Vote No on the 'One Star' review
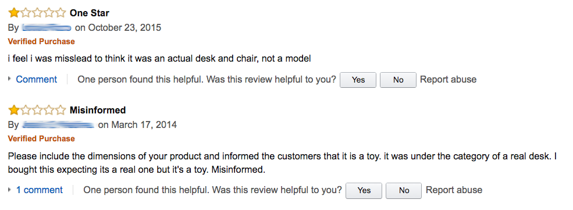The image size is (573, 210). pyautogui.click(x=398, y=80)
